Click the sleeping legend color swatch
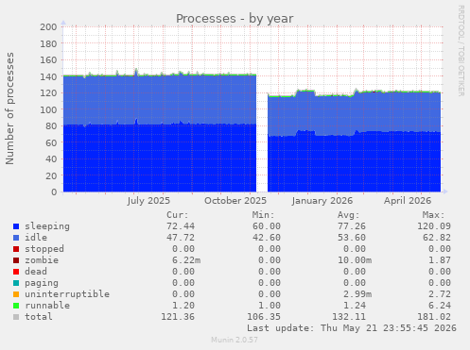Image resolution: width=470 pixels, height=350 pixels. (16, 226)
